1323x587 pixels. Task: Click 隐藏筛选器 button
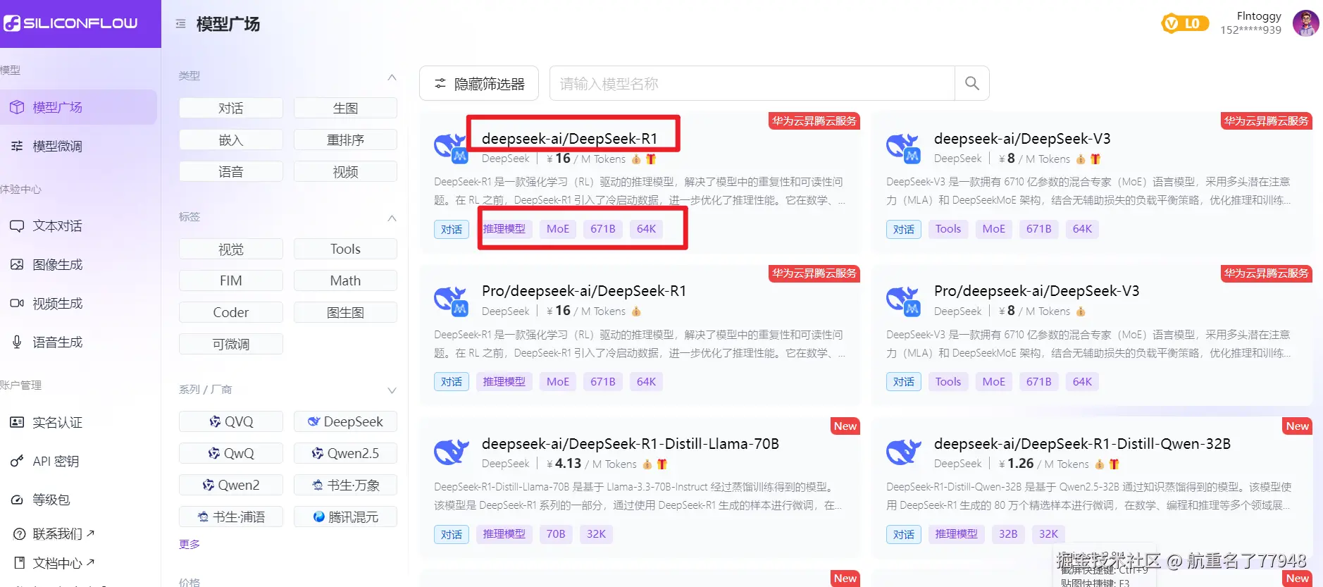click(x=479, y=84)
